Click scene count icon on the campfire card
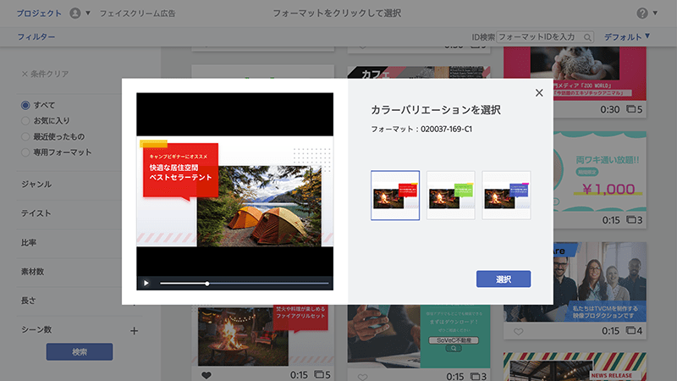Image resolution: width=677 pixels, height=381 pixels. 319,374
